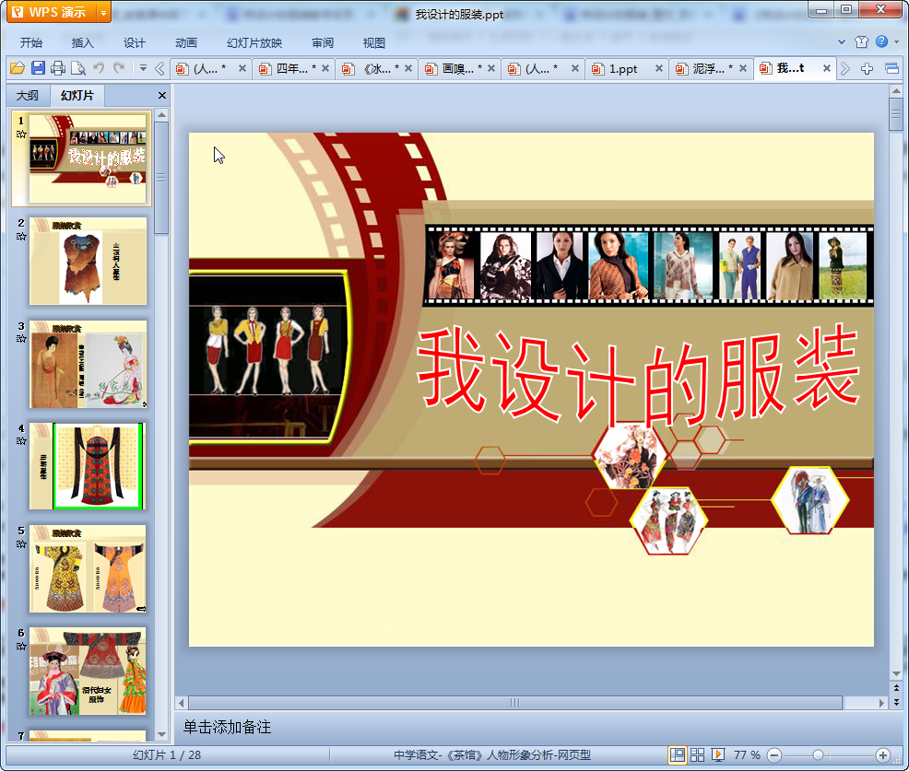Open the 动画 ribbon tab
The image size is (909, 771).
[186, 43]
